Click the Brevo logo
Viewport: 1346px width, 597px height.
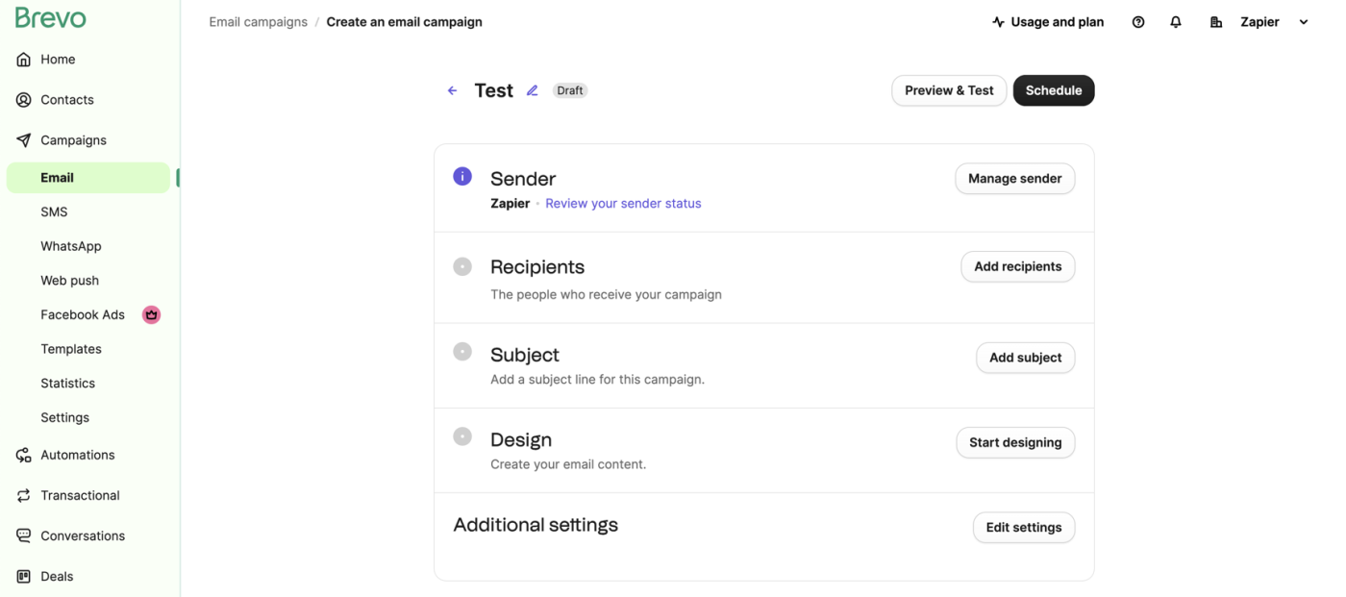51,18
